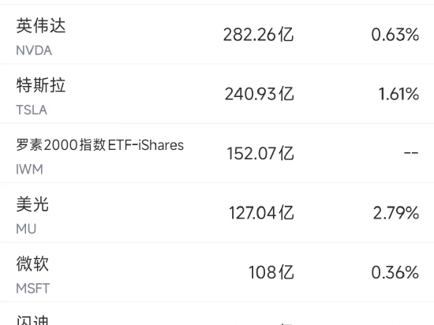
Task: Tap the 1.61% change for 特斯拉
Action: pyautogui.click(x=398, y=94)
